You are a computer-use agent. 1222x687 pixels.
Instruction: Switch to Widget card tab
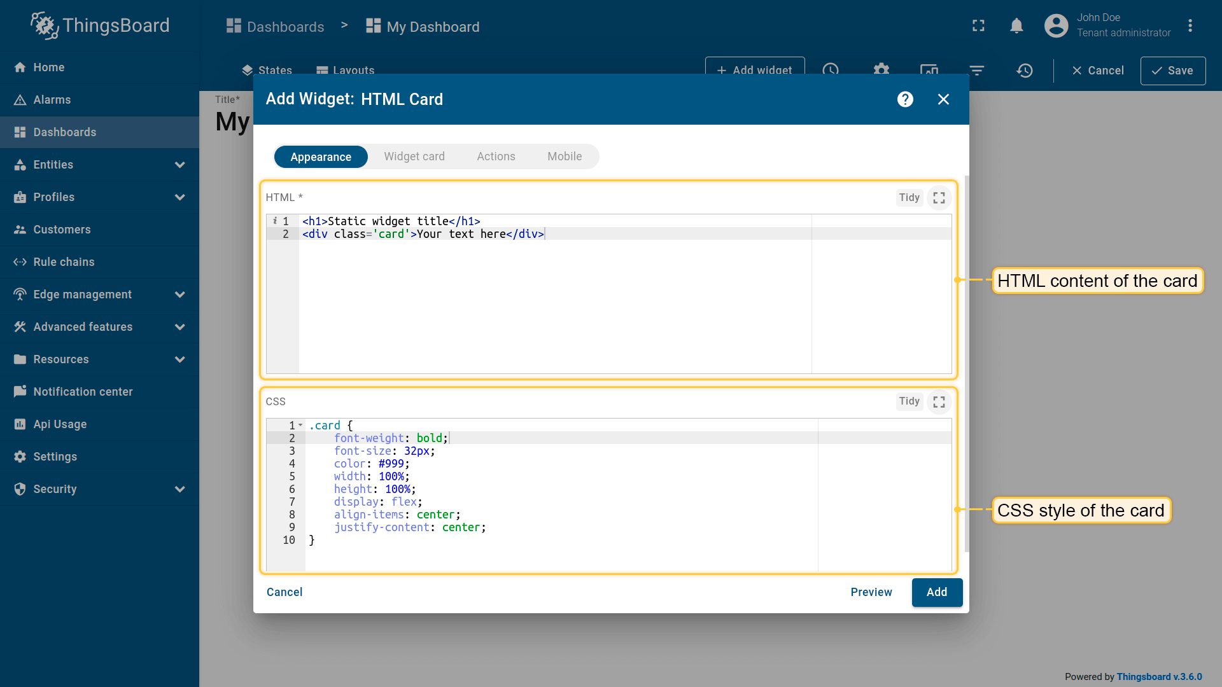[414, 156]
